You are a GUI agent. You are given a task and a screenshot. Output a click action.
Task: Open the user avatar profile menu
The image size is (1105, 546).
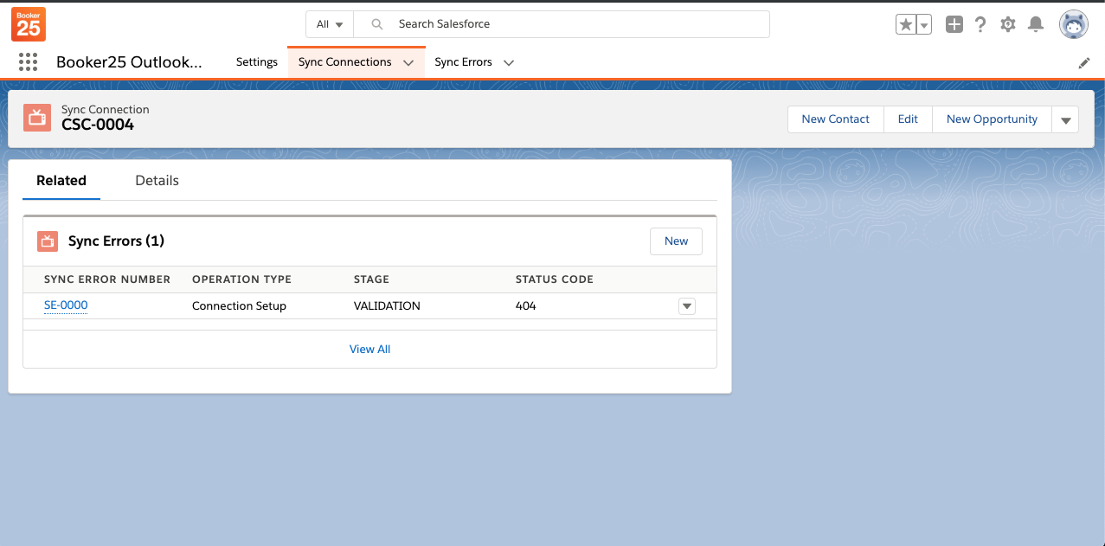[x=1074, y=25]
